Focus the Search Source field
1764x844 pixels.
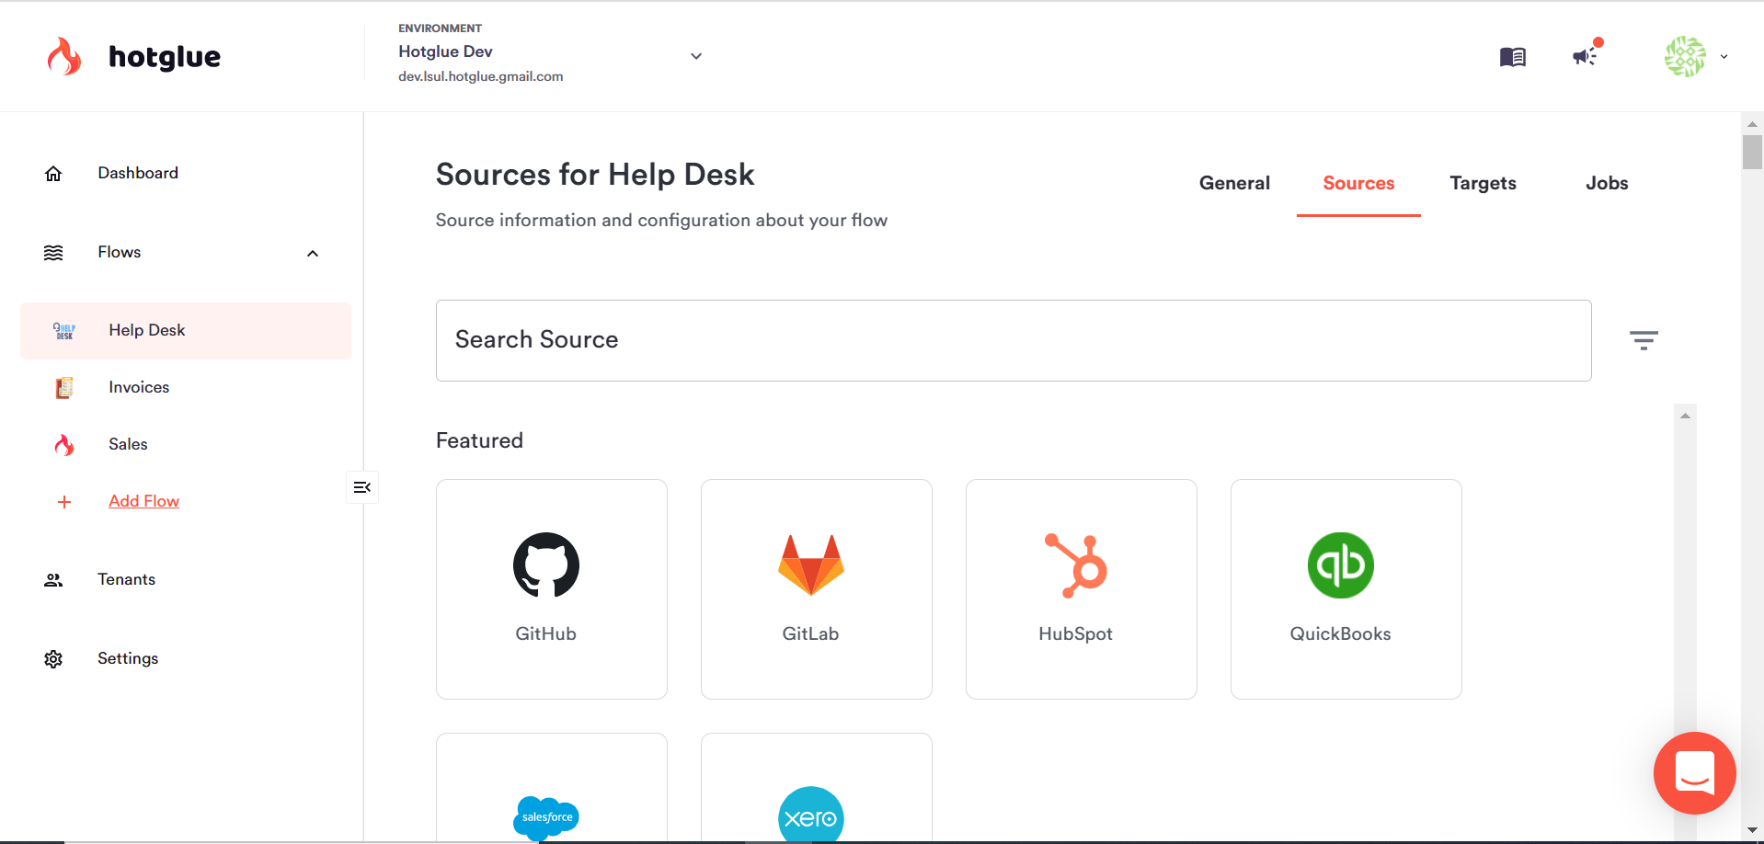(x=1014, y=340)
